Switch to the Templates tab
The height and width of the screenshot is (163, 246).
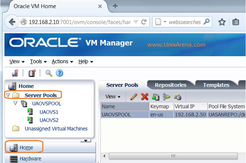point(216,85)
